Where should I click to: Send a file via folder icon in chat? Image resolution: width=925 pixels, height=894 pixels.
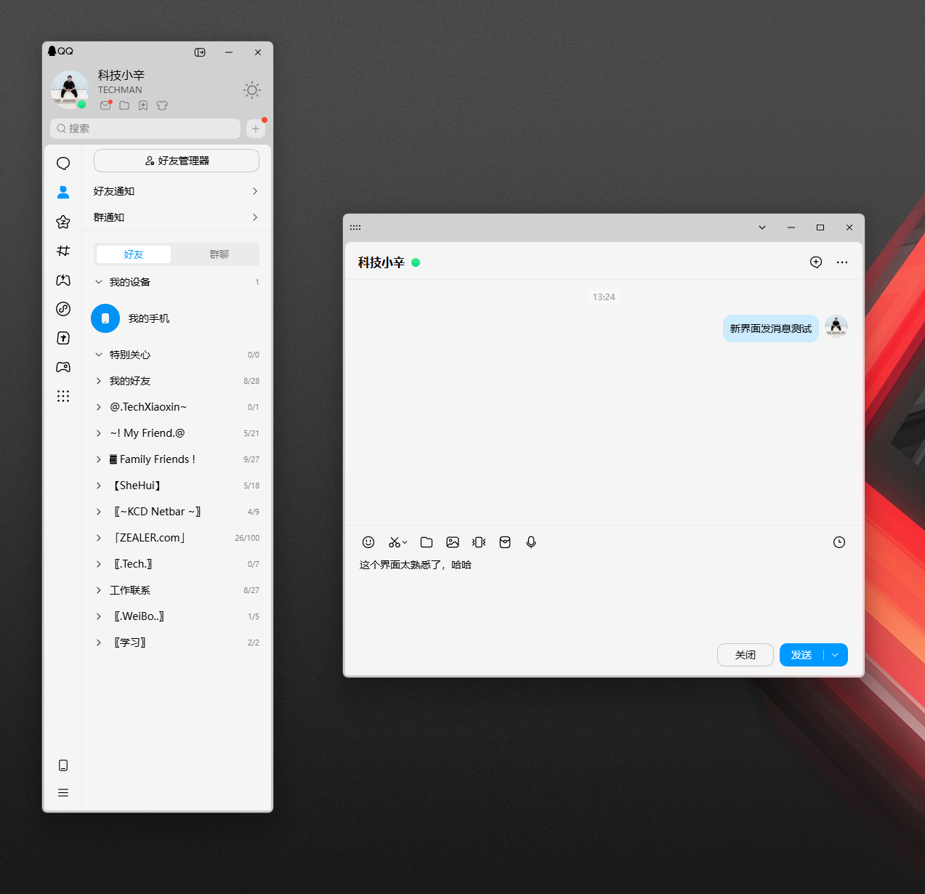[427, 542]
